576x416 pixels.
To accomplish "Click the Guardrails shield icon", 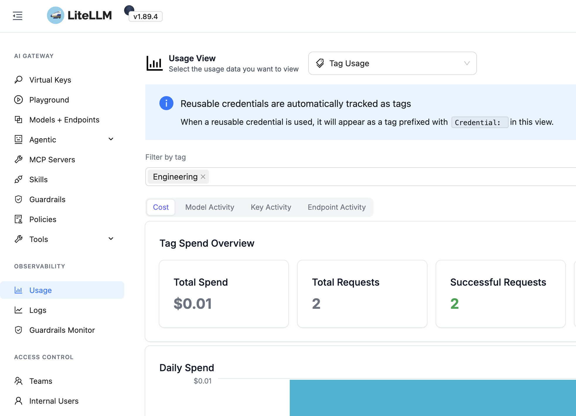I will pos(18,199).
